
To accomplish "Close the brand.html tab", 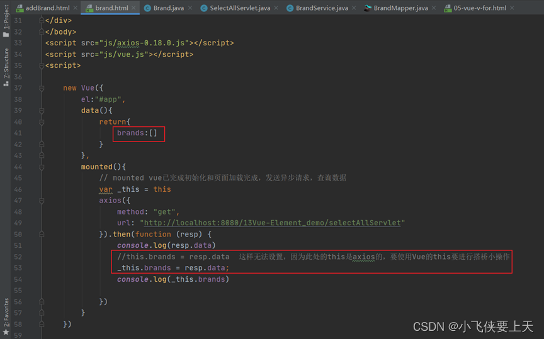I will [133, 8].
